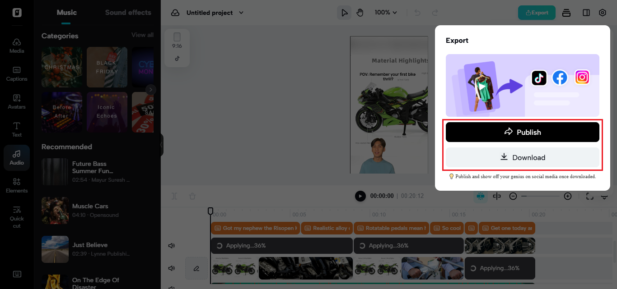Click the Download button
Viewport: 617px width, 289px height.
[522, 157]
